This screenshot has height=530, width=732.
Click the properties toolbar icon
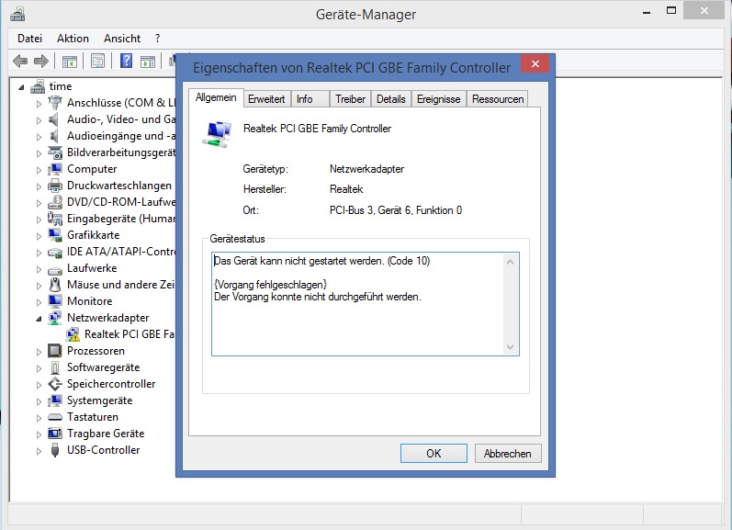97,61
